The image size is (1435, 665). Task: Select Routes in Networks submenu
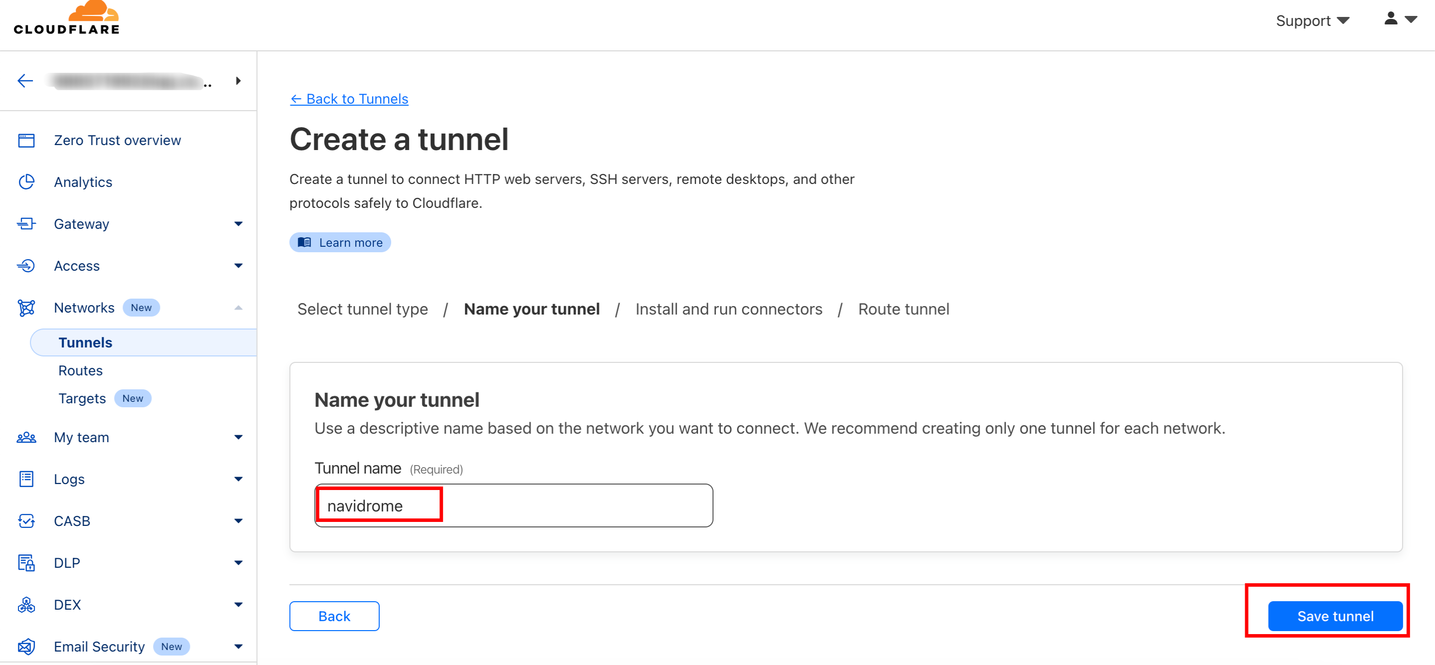pyautogui.click(x=80, y=371)
